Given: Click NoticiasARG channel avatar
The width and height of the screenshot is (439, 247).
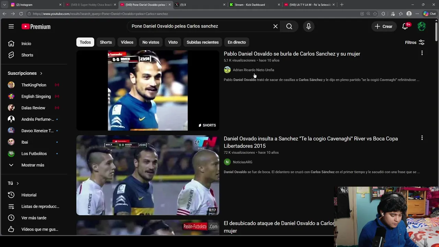Looking at the screenshot, I should click(x=227, y=162).
